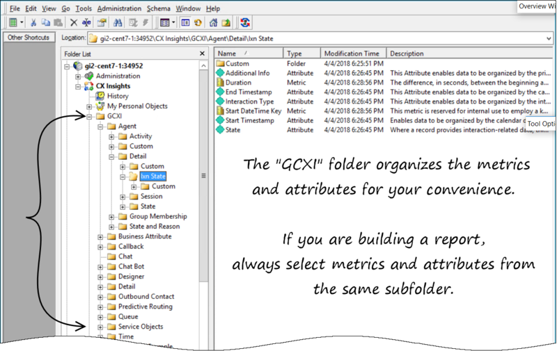Select the Interaction Type attribute row
Screen dimensions: 557x351
tap(249, 101)
